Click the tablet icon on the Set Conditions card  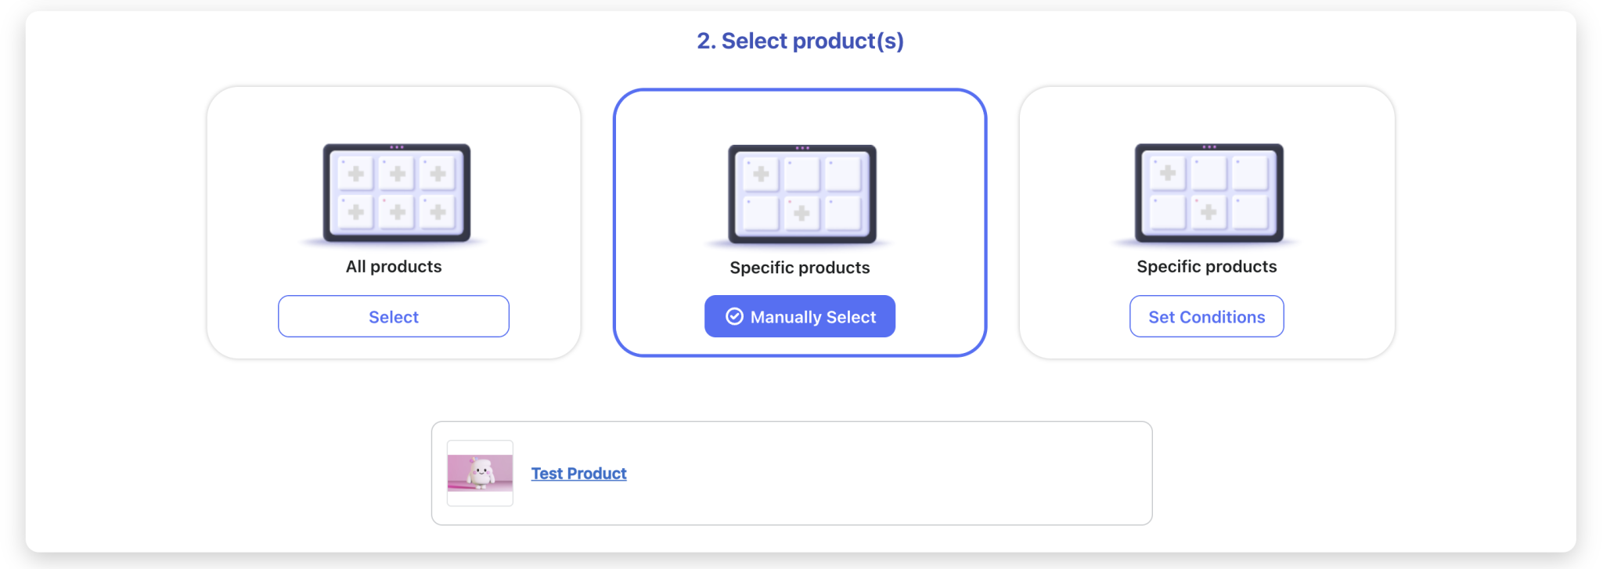(1208, 193)
